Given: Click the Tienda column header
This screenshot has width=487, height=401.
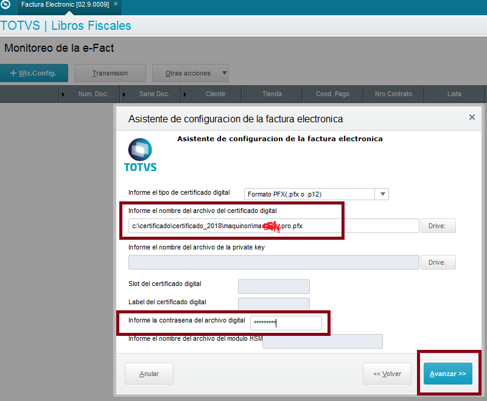Looking at the screenshot, I should click(x=272, y=94).
